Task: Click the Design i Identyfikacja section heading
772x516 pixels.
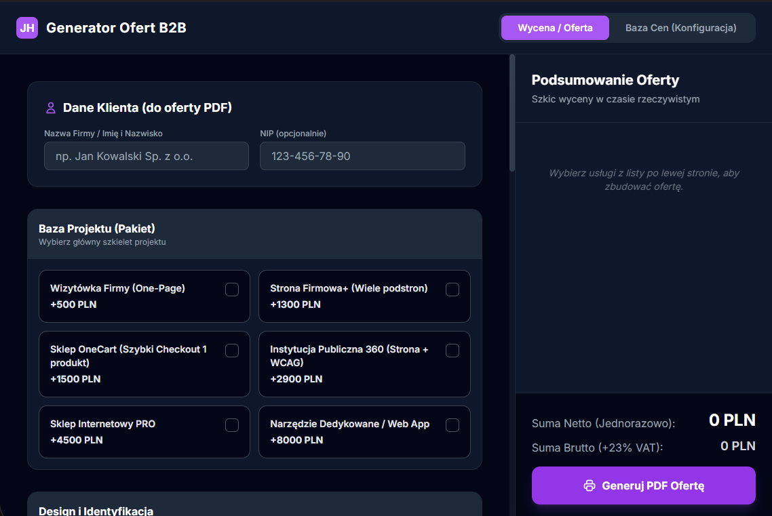Action: pyautogui.click(x=96, y=511)
